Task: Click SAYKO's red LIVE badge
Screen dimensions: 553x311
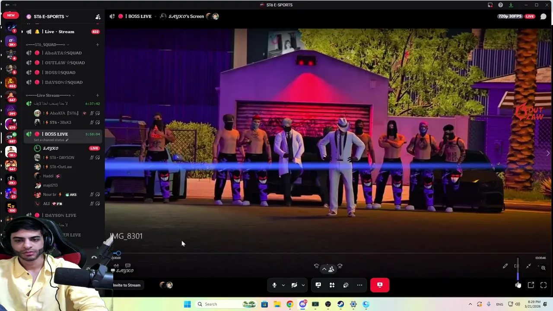Action: 94,148
